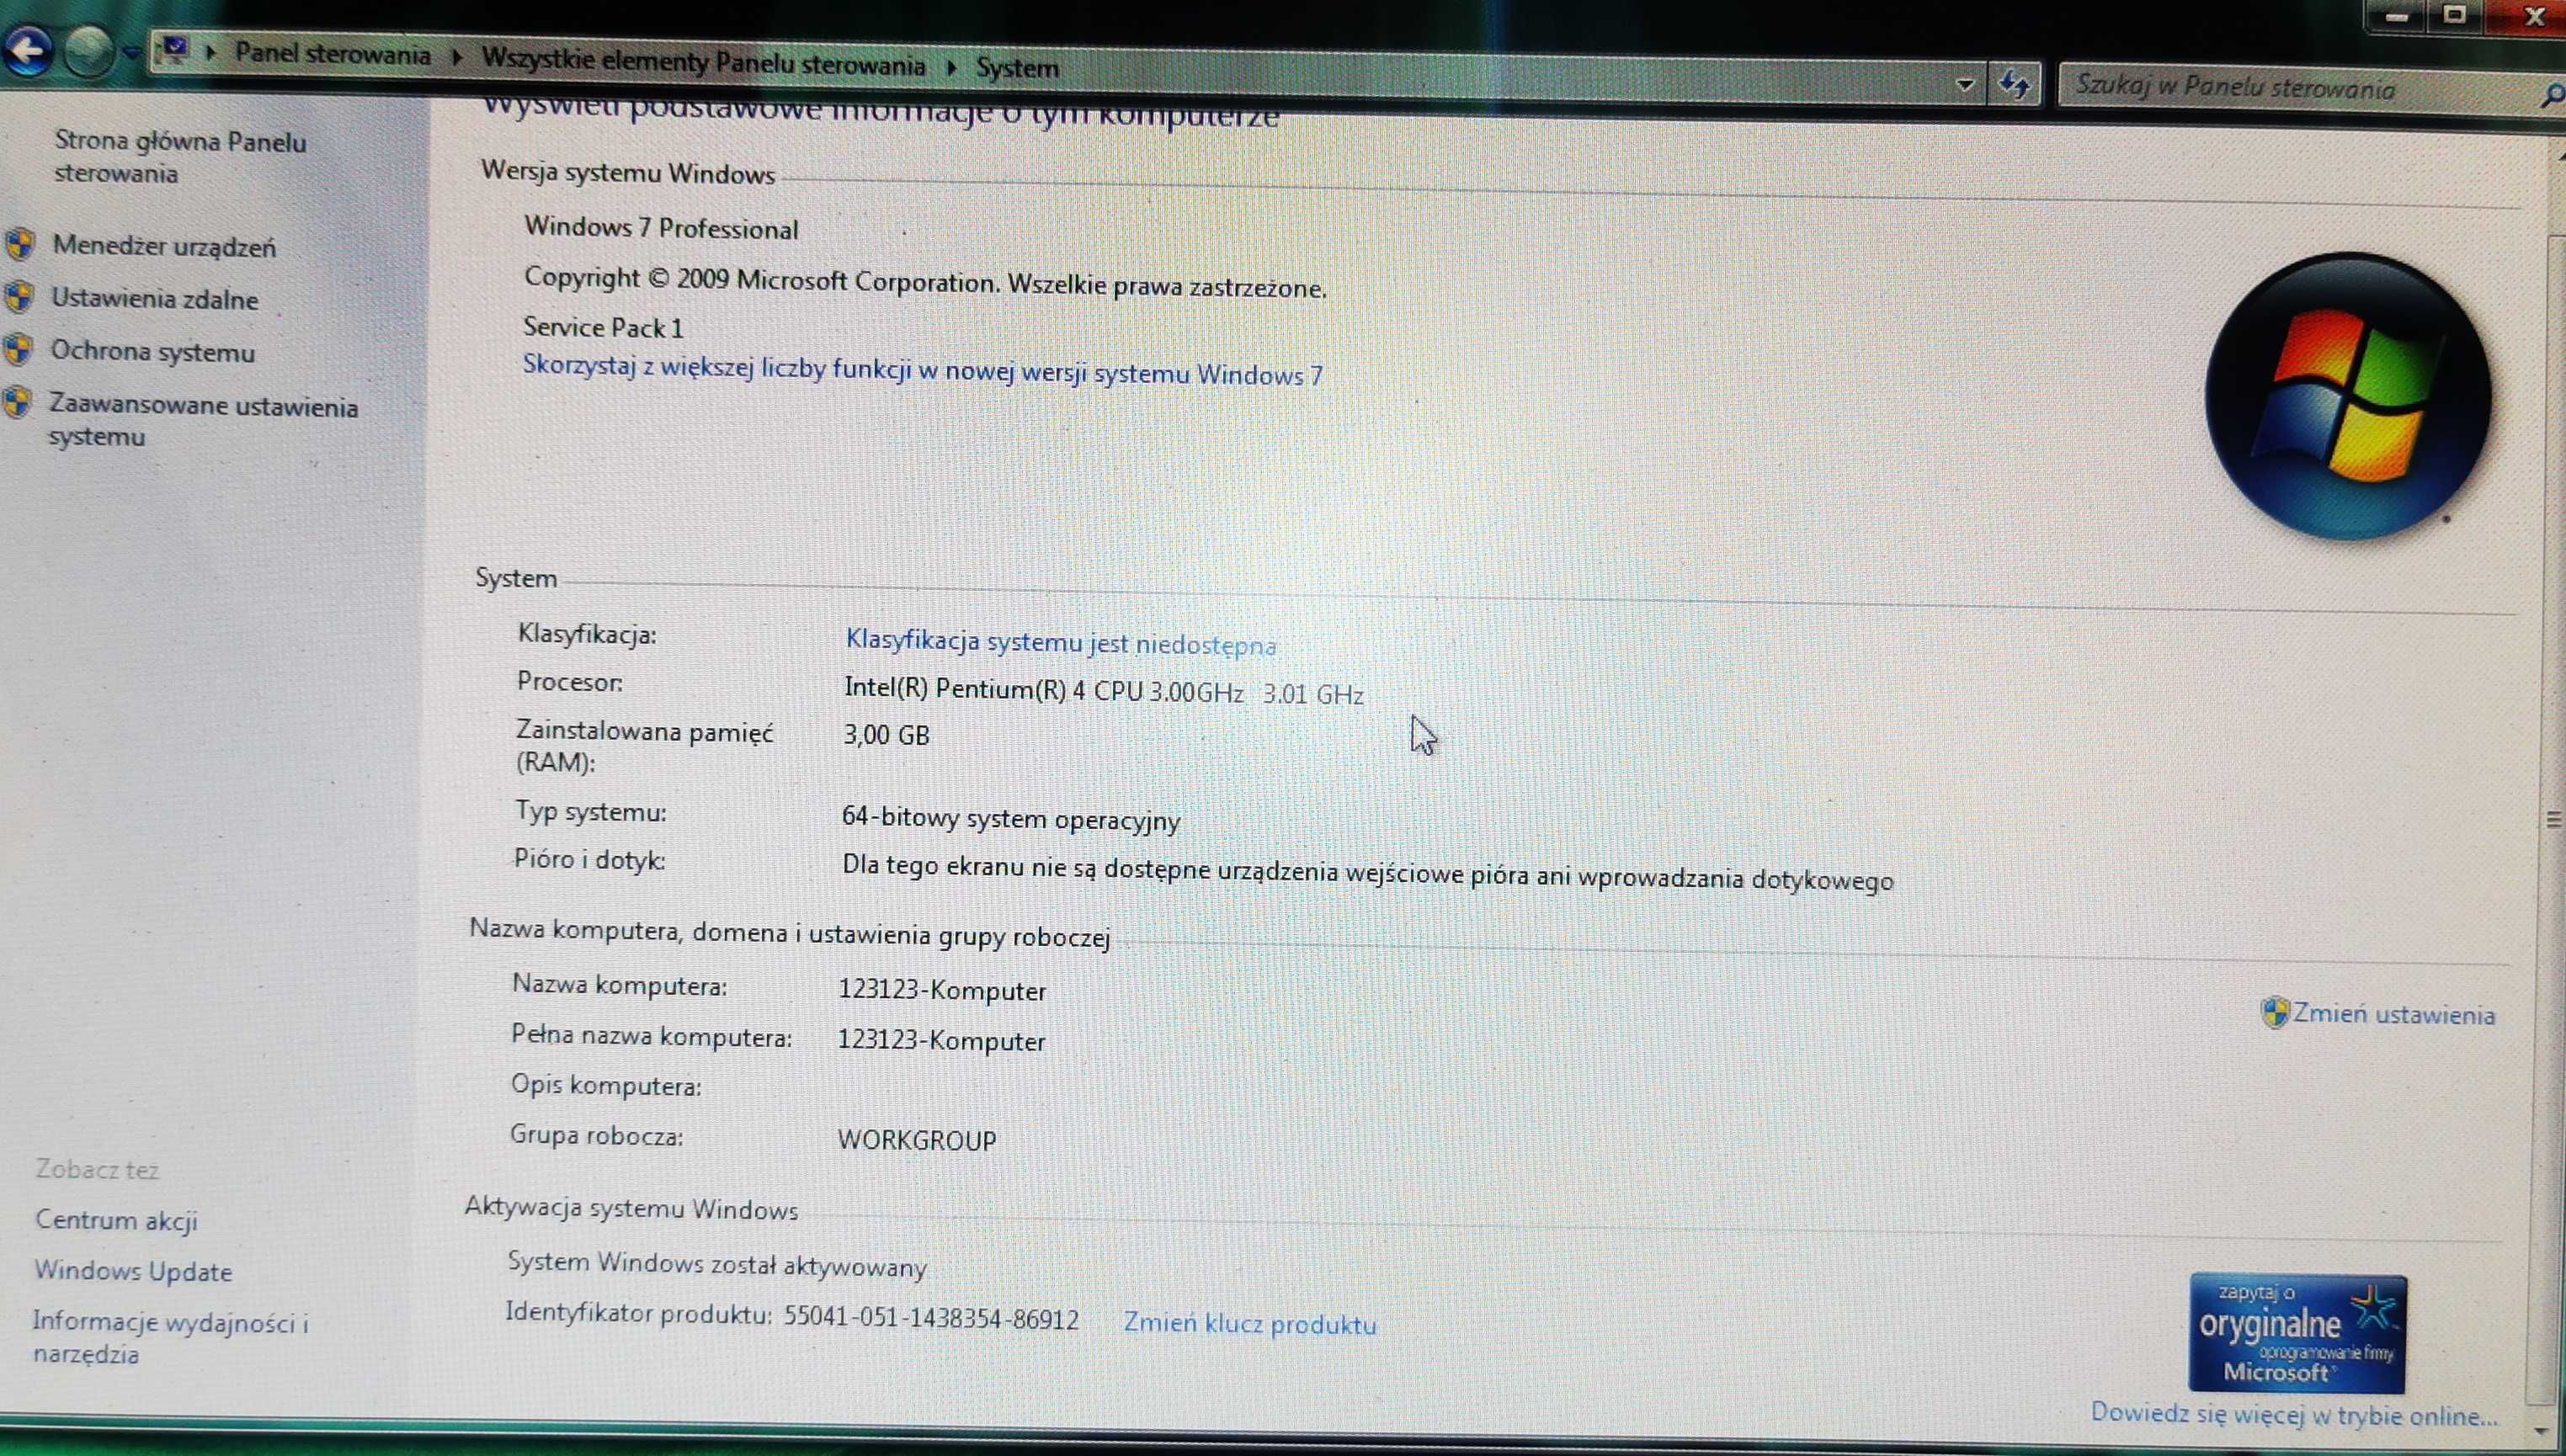Maximize the System window
Image resolution: width=2566 pixels, height=1456 pixels.
click(x=2455, y=15)
